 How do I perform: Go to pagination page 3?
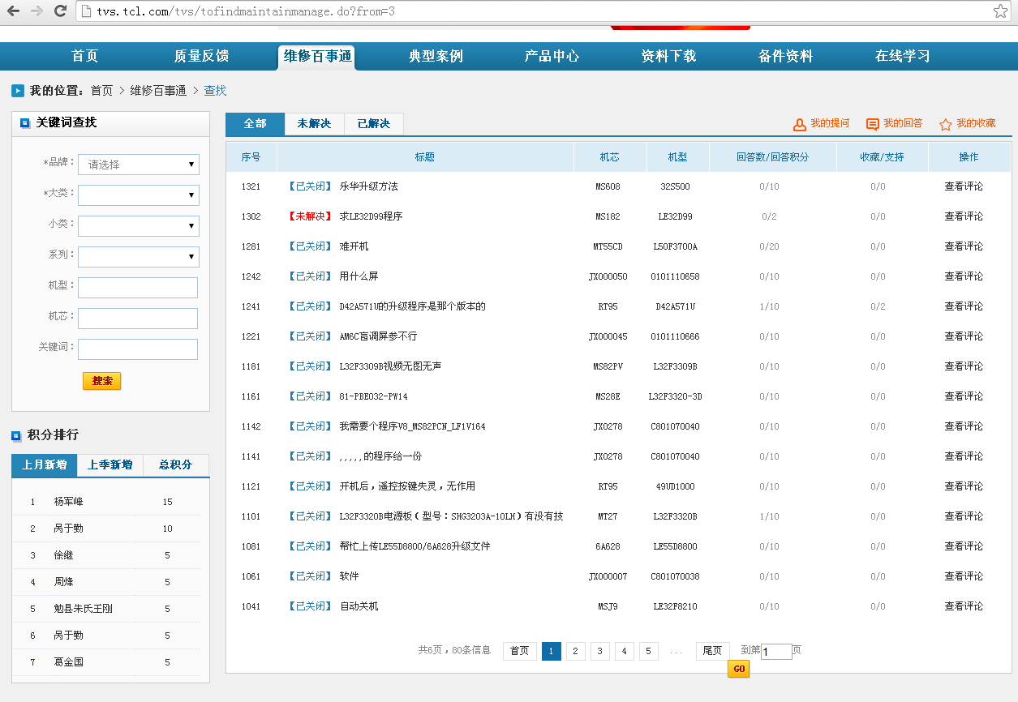point(600,651)
